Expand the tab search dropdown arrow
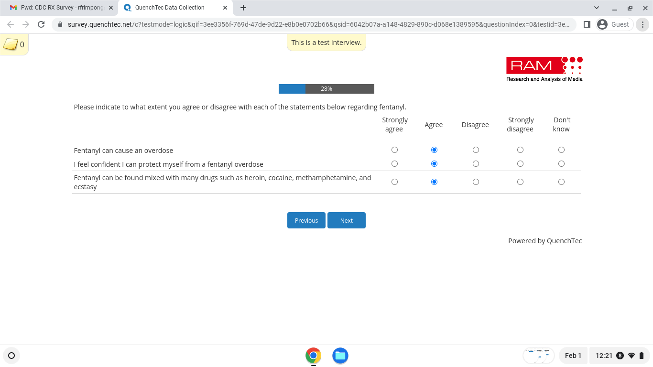The height and width of the screenshot is (367, 653). point(596,8)
